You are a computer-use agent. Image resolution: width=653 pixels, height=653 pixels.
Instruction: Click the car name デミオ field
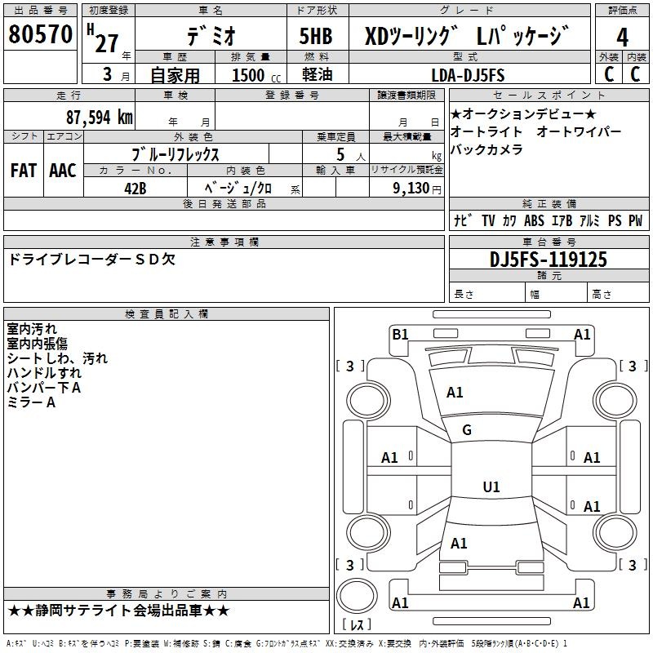point(209,36)
